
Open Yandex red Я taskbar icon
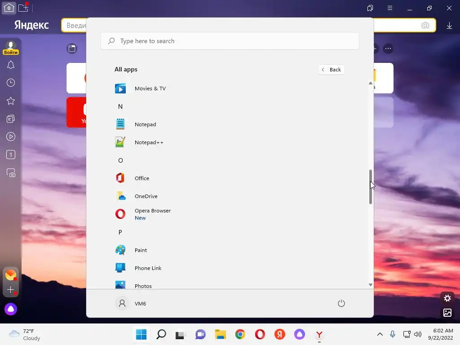click(x=280, y=334)
